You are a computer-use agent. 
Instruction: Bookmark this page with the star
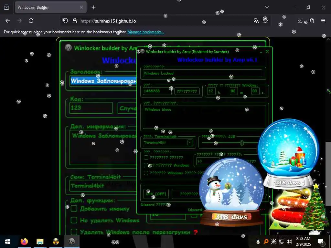[x=265, y=21]
